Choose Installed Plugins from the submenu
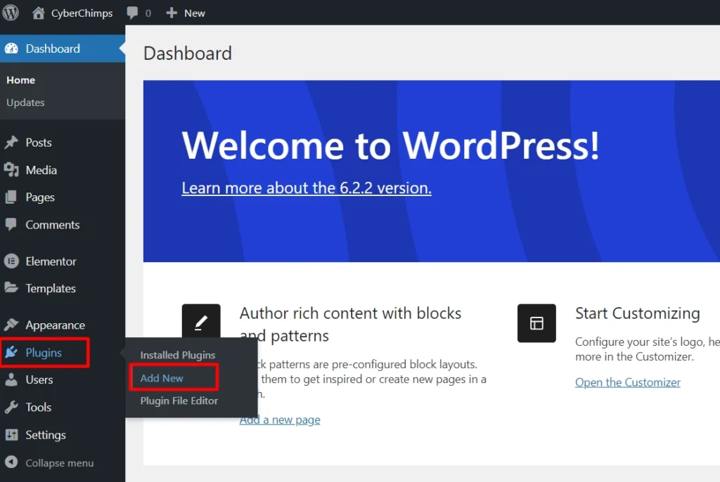 (178, 356)
